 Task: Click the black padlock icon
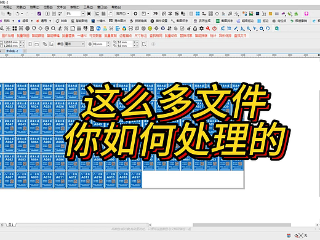[x=195, y=28]
